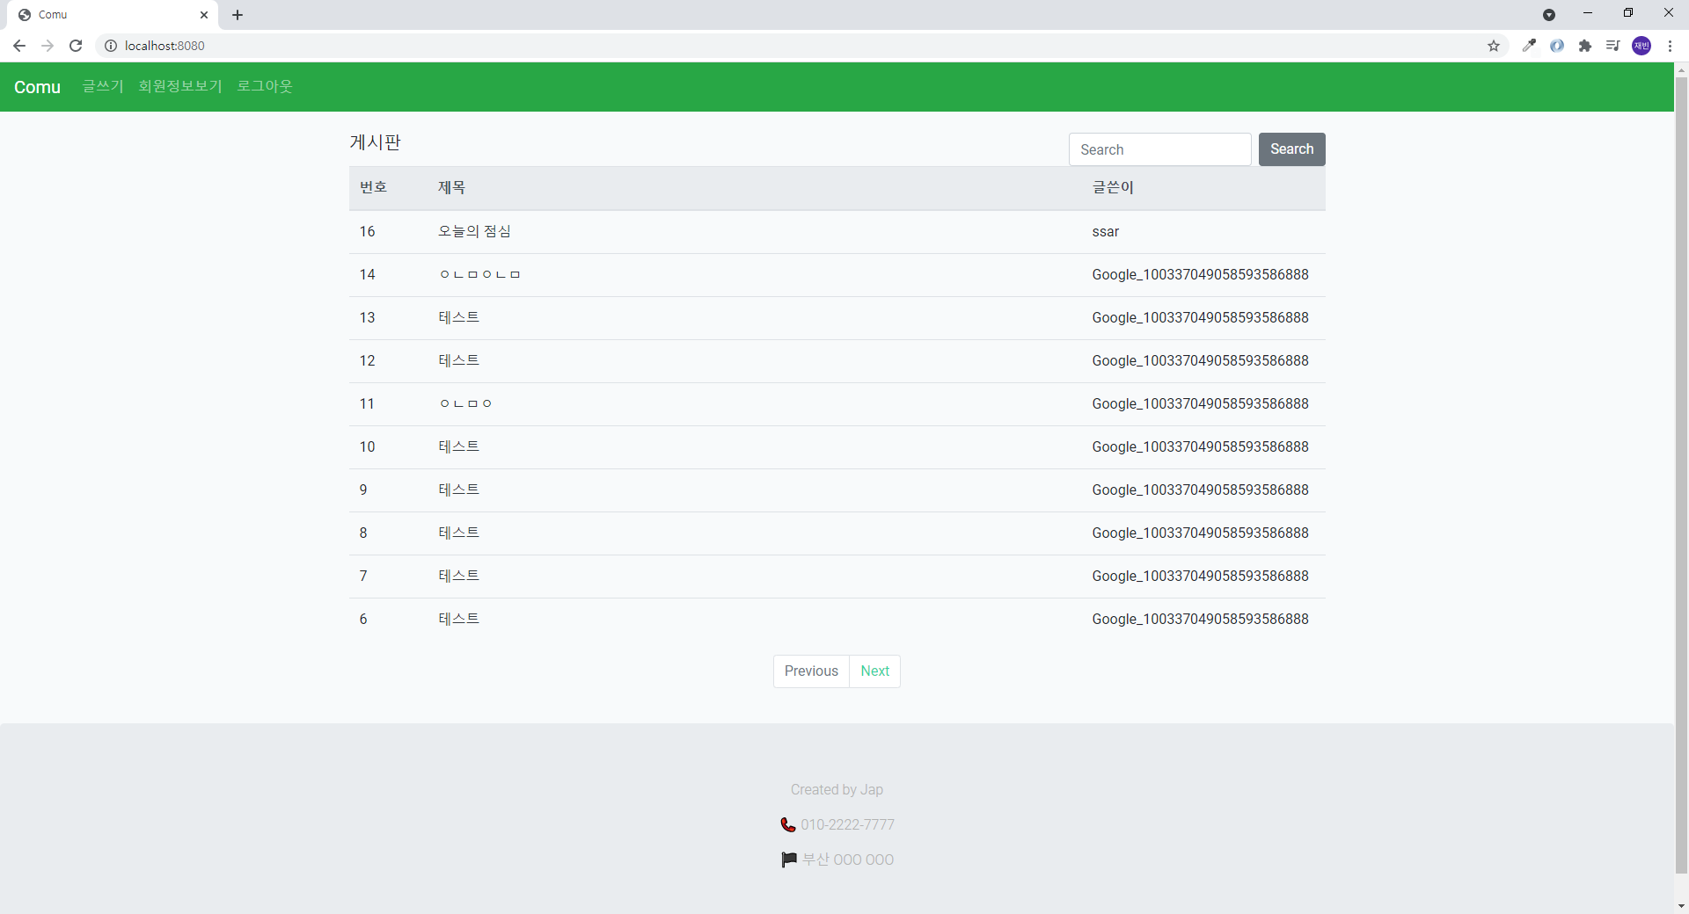Open post titled ㅇㄴㅁㅇ in row 11
1689x914 pixels.
click(465, 403)
